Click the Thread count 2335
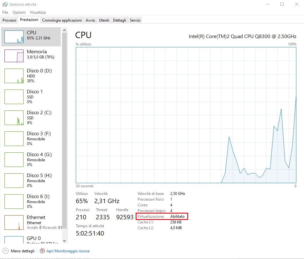This screenshot has width=304, height=259. coord(103,217)
